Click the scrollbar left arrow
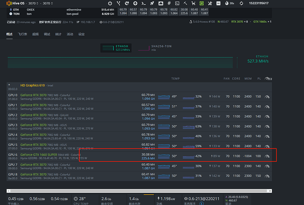304x205 pixels. pyautogui.click(x=8, y=191)
